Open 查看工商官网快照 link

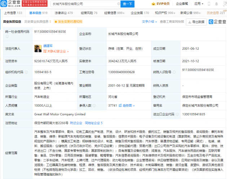click(172, 22)
